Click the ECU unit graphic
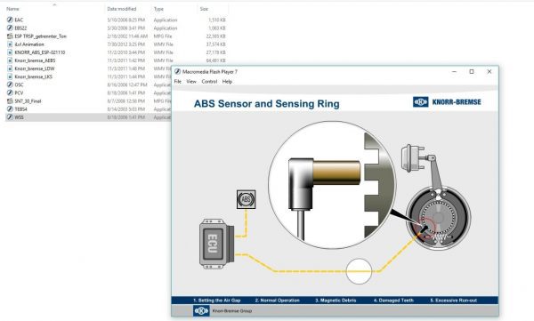 216,244
